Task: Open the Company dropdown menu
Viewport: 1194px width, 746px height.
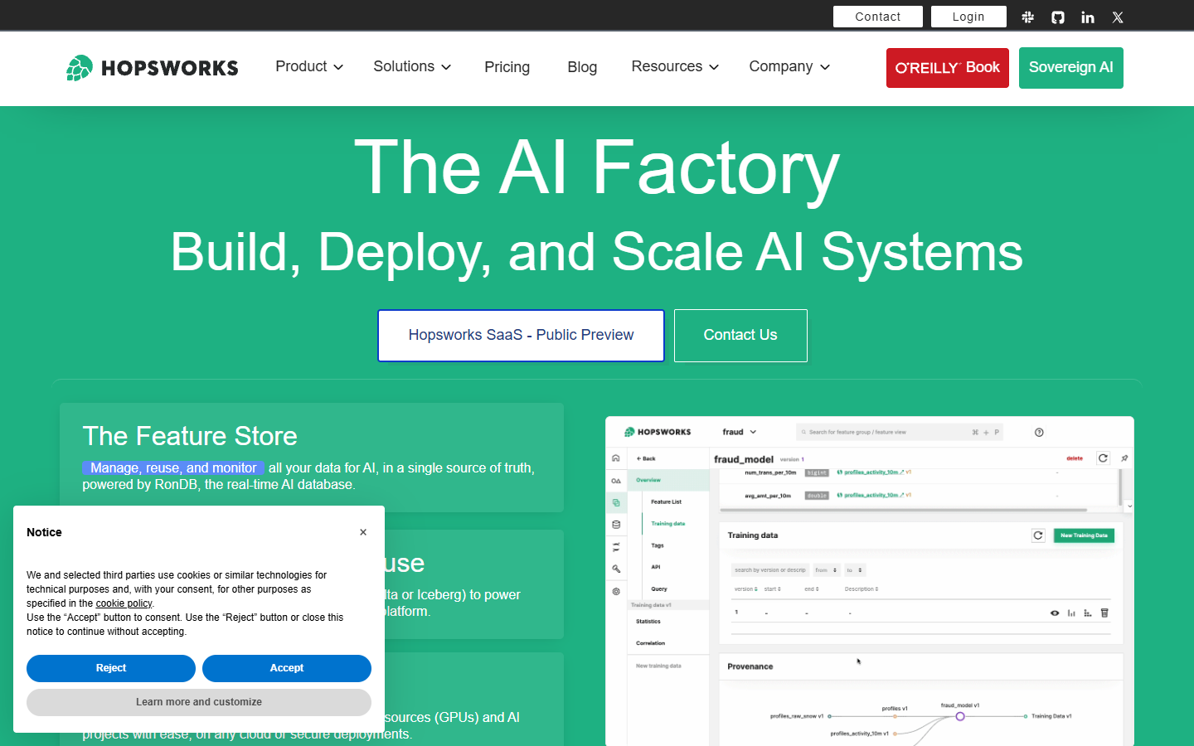Action: [x=789, y=66]
